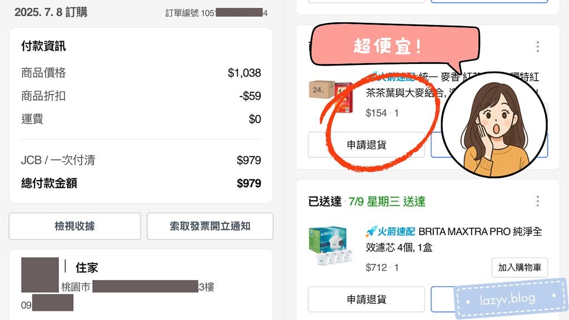This screenshot has height=320, width=569.
Task: Open the three-dot menu on the barley tea card
Action: click(537, 46)
